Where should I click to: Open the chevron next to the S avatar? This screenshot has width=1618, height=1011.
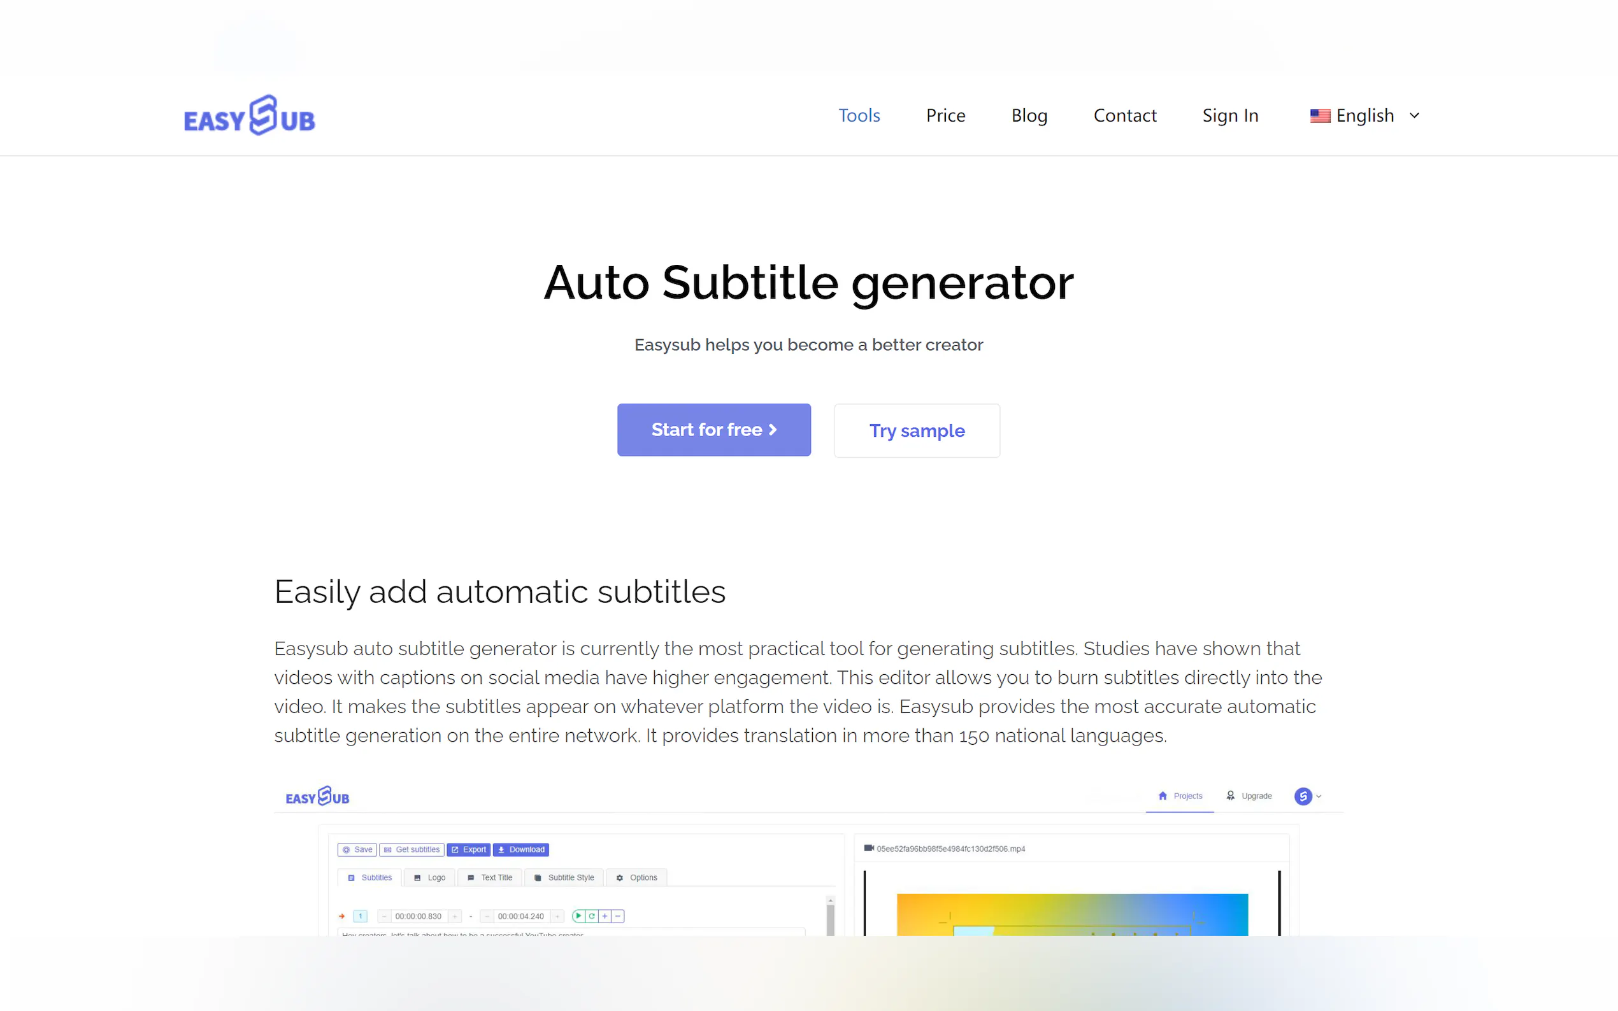[x=1319, y=796]
